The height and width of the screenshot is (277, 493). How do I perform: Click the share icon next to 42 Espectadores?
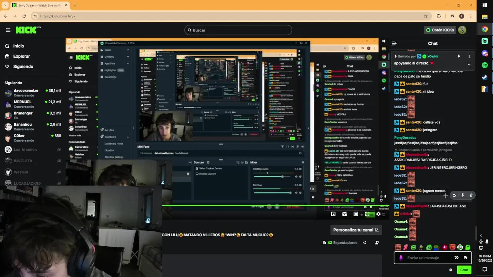tap(364, 243)
